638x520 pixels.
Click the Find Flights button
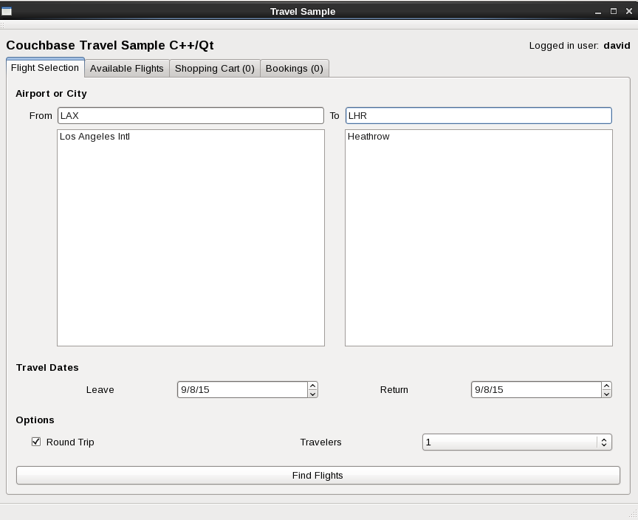click(318, 475)
